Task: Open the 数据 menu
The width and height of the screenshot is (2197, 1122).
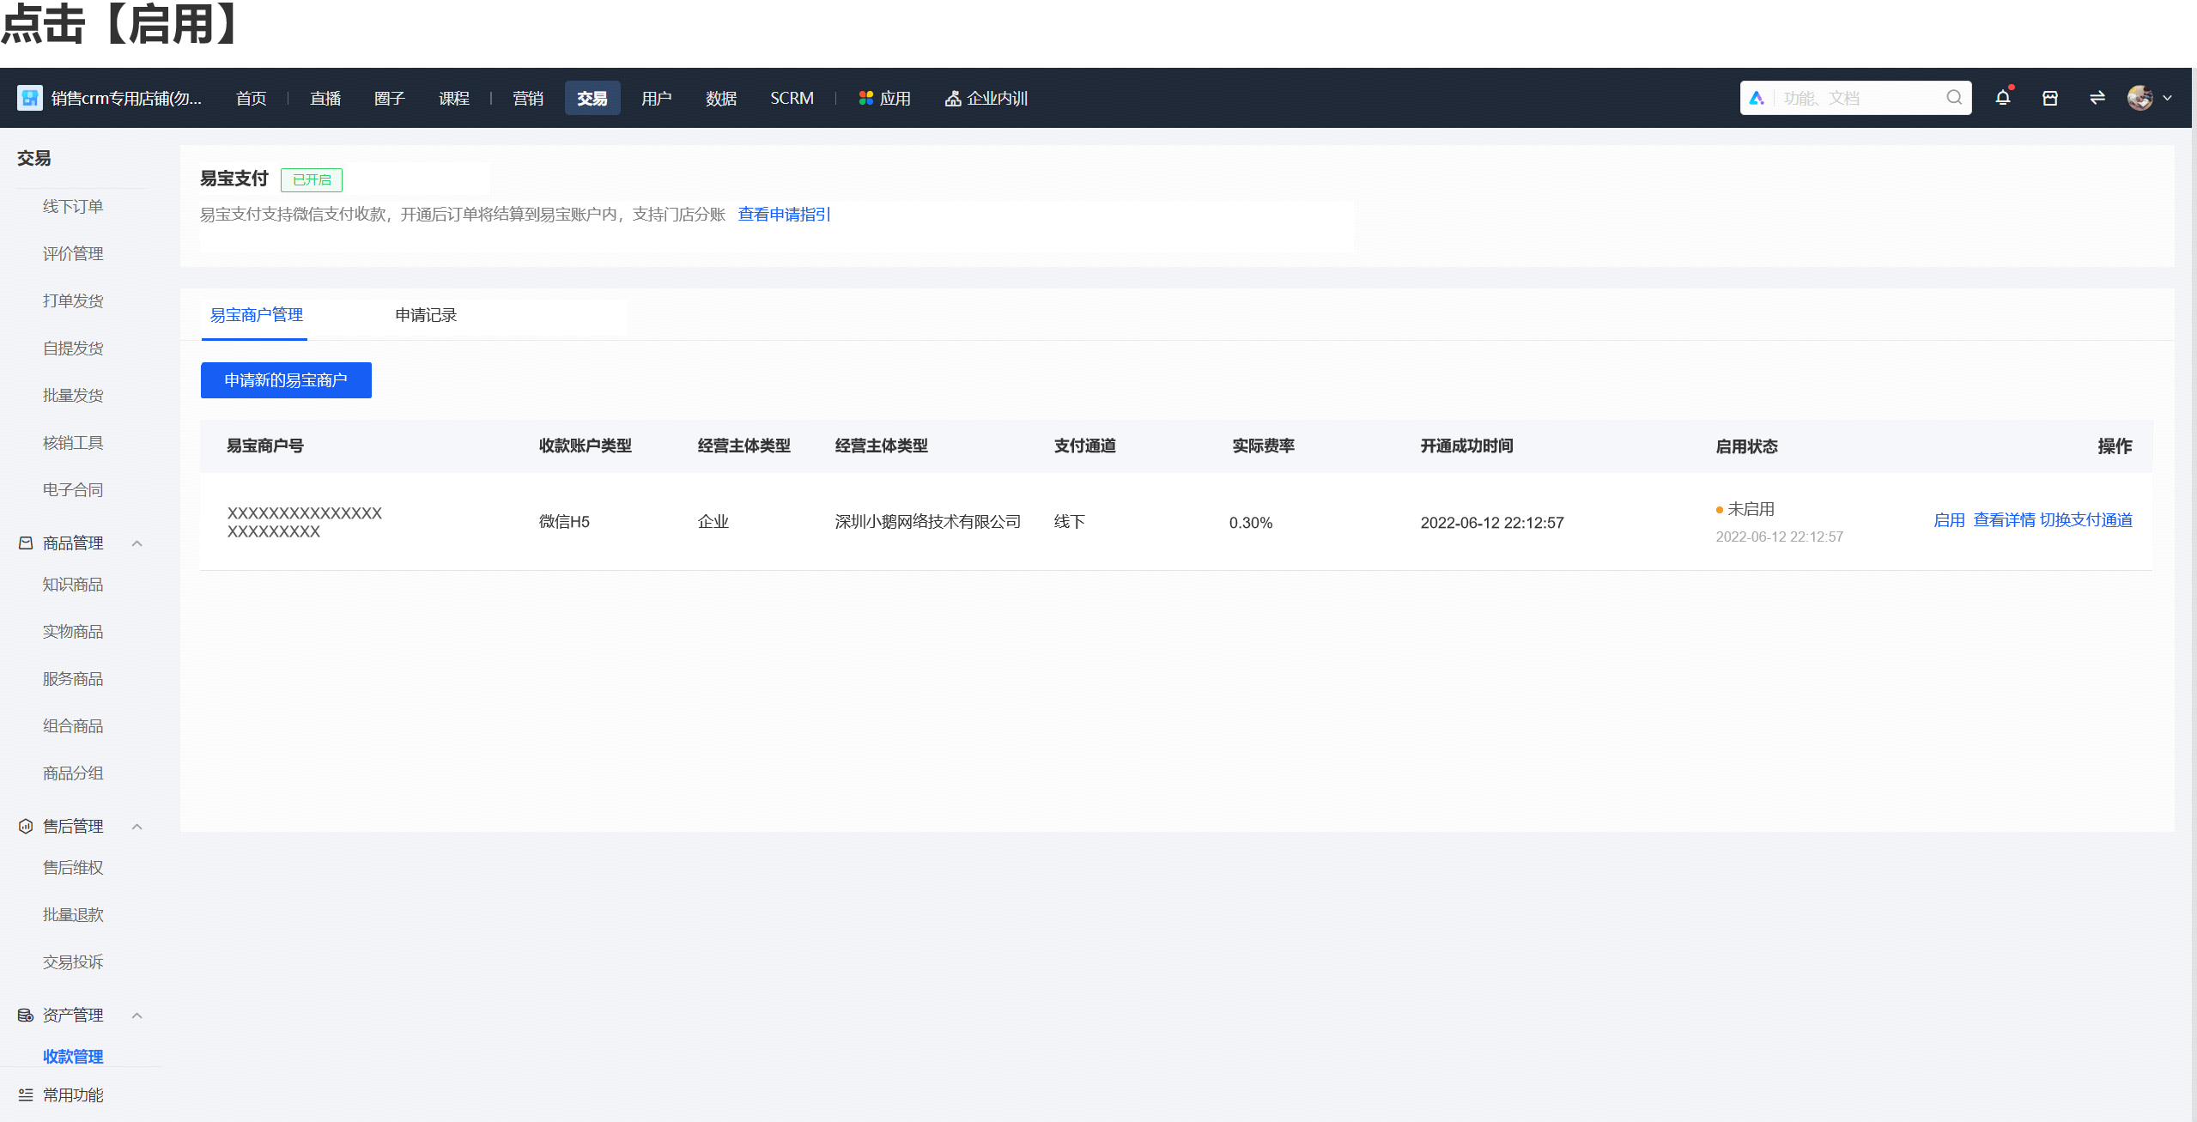Action: 721,98
